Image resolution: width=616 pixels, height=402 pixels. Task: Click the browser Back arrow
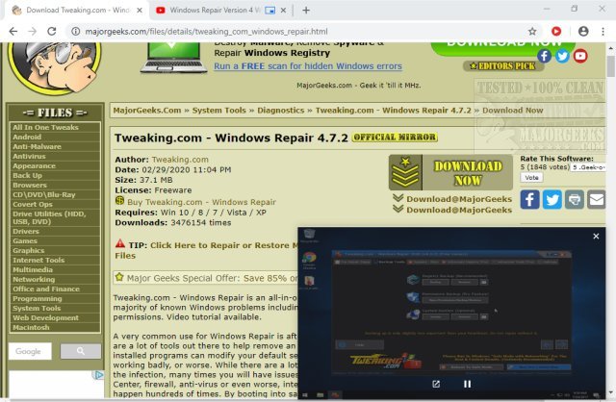point(13,32)
